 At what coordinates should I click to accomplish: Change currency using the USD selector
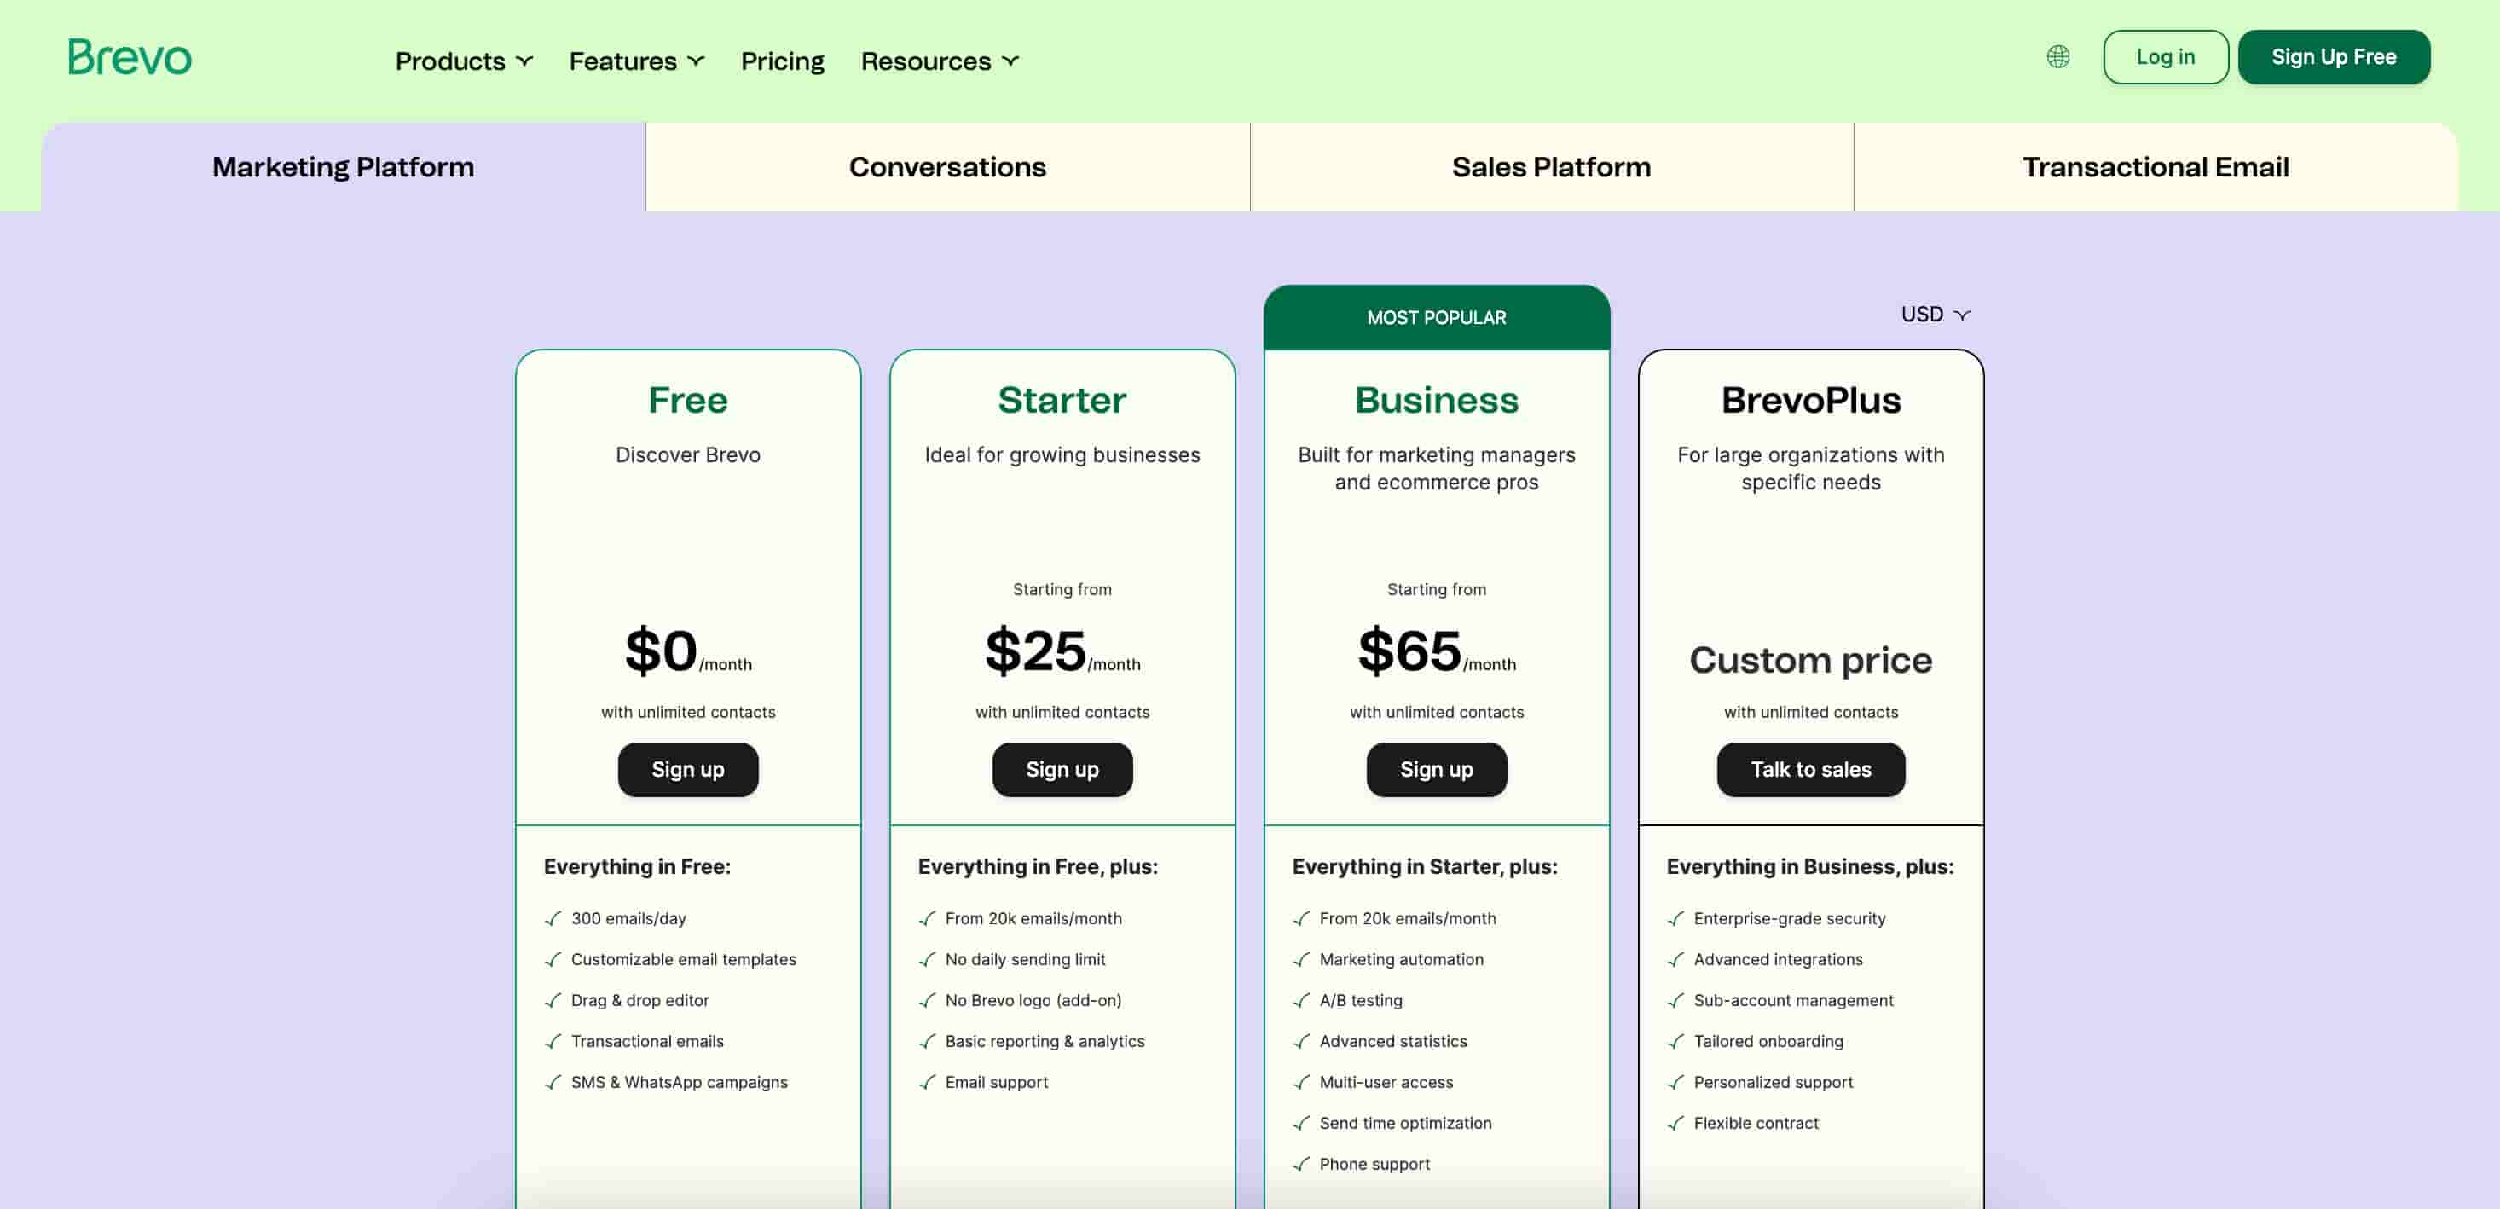pyautogui.click(x=1933, y=314)
